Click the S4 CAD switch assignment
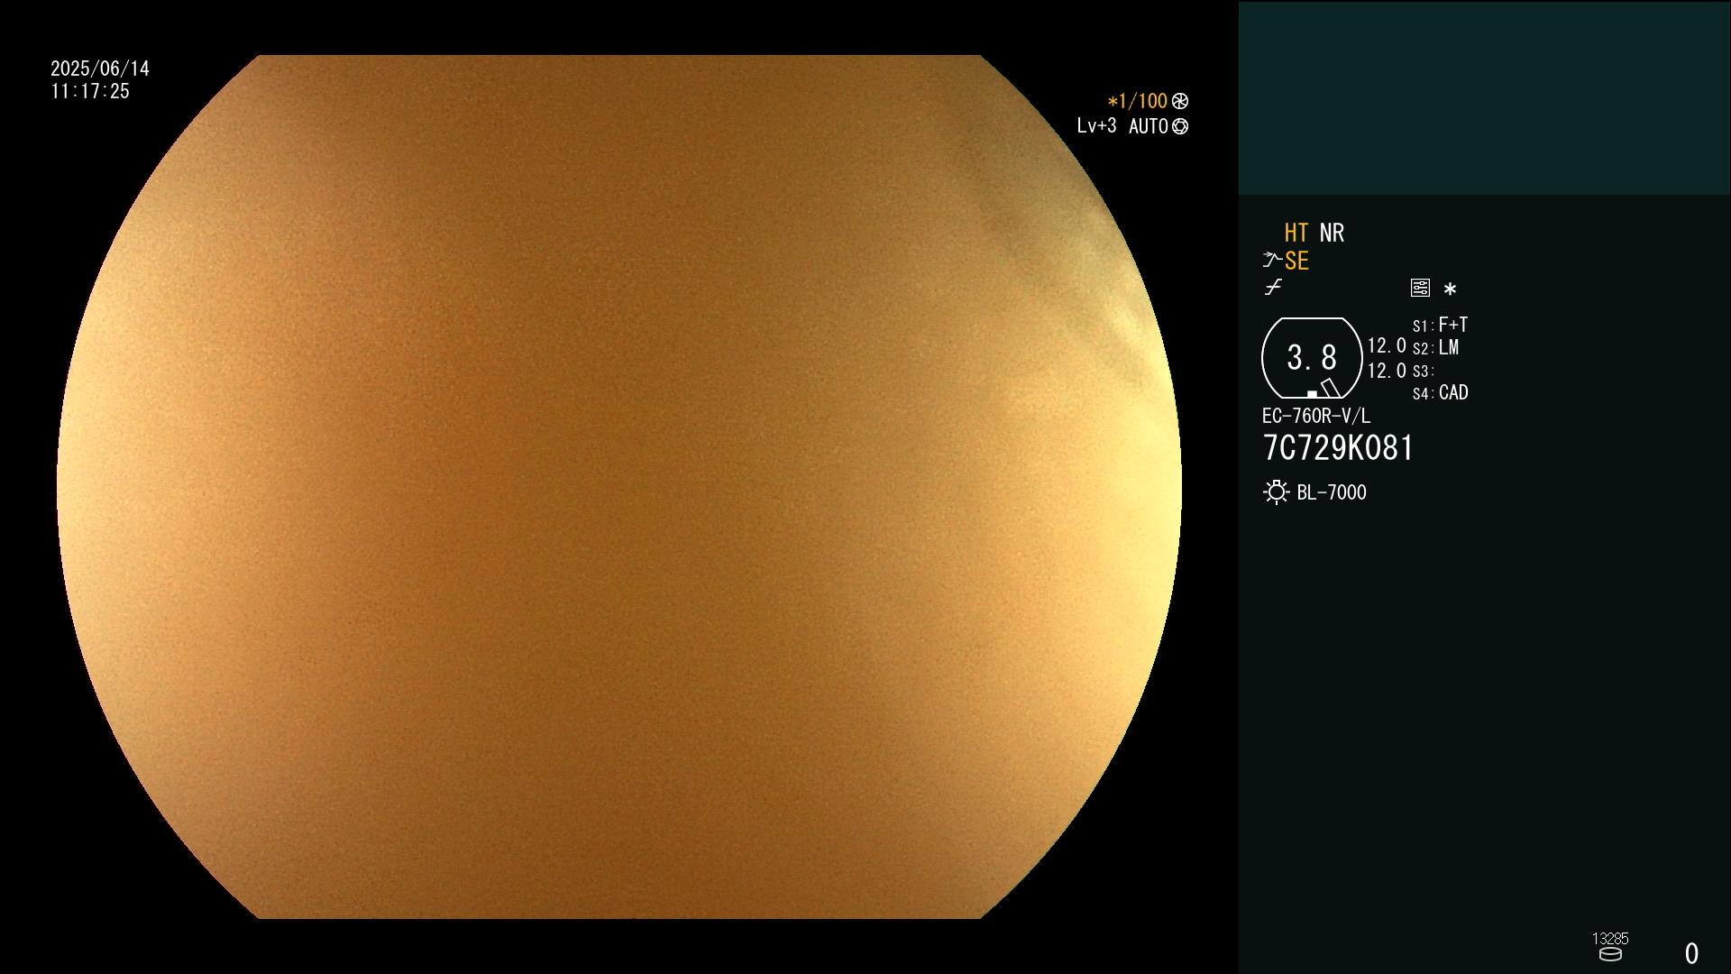The image size is (1731, 974). click(x=1440, y=393)
